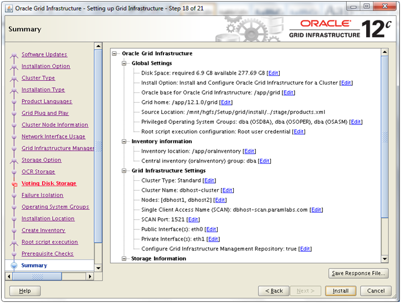The width and height of the screenshot is (401, 303).
Task: Click the summary tree's vertical scrollbar thumb
Action: click(384, 137)
